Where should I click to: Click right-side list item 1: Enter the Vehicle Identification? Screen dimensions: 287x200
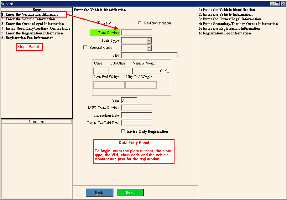[x=227, y=10]
